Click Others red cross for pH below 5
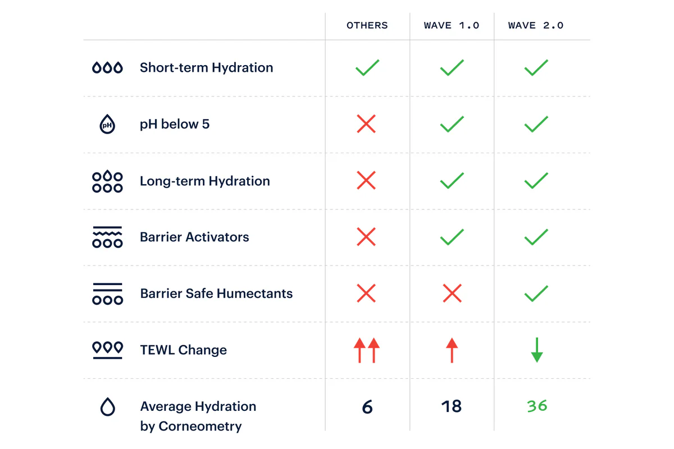 [x=366, y=124]
